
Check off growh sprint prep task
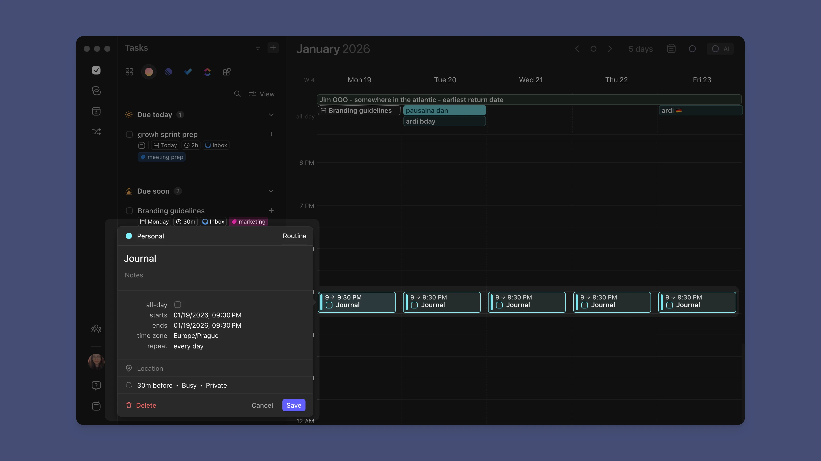(129, 134)
